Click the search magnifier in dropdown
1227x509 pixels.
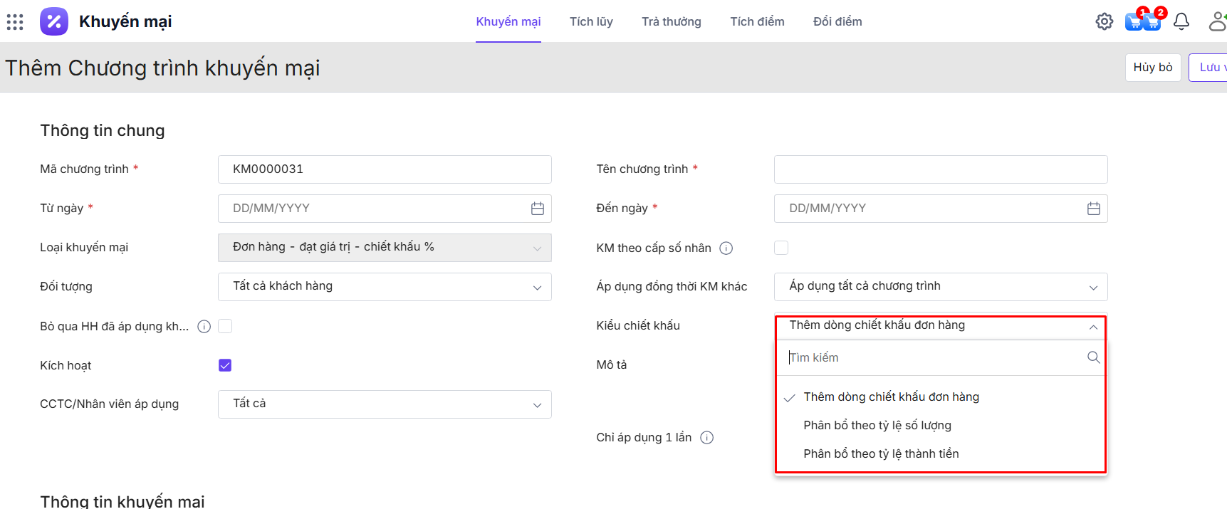[1093, 357]
